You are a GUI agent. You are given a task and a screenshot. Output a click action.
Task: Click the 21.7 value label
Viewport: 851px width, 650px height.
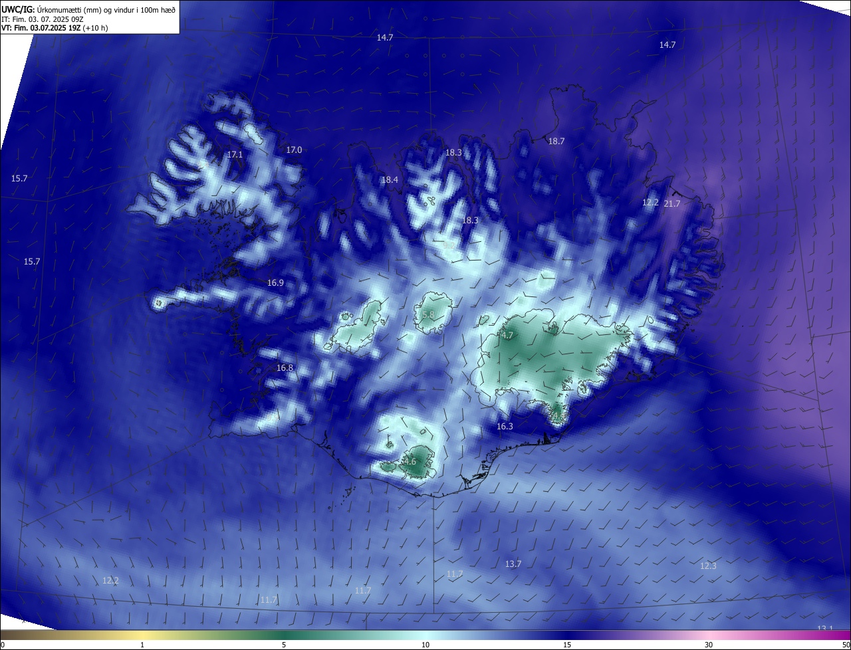pos(672,204)
